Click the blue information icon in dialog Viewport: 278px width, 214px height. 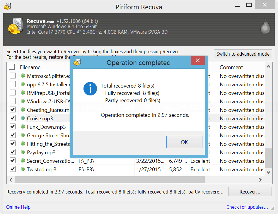[90, 89]
